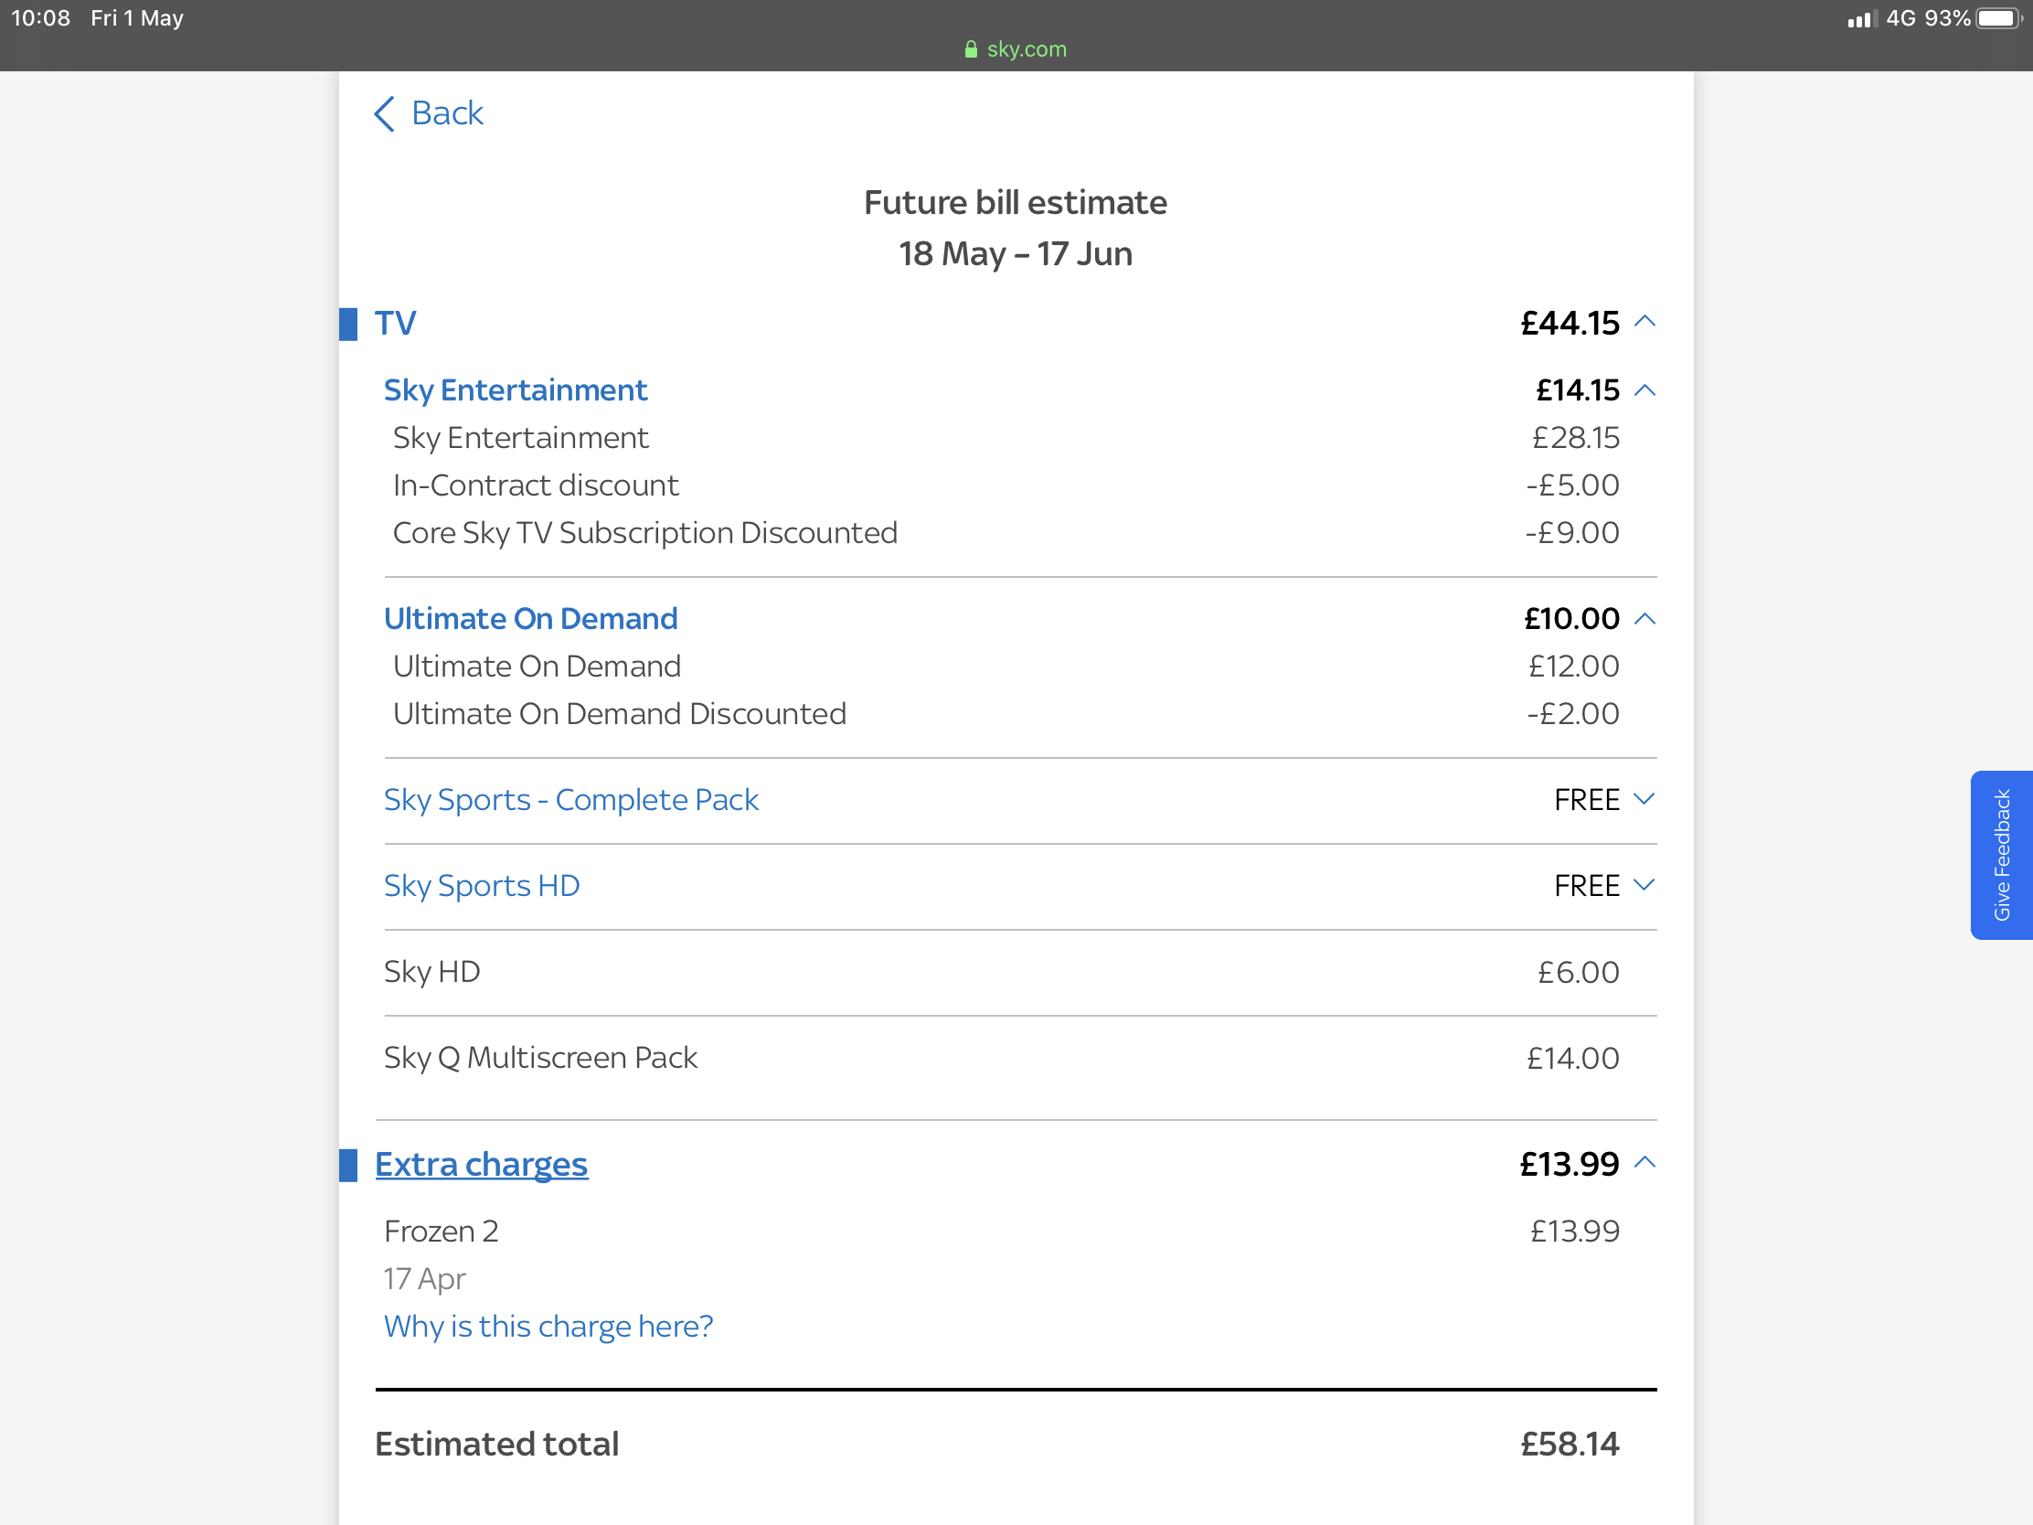Tap the sky.com address bar
Viewport: 2033px width, 1525px height.
tap(1026, 49)
